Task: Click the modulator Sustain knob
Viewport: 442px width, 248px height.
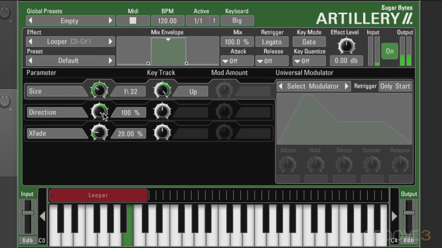Action: [x=372, y=165]
